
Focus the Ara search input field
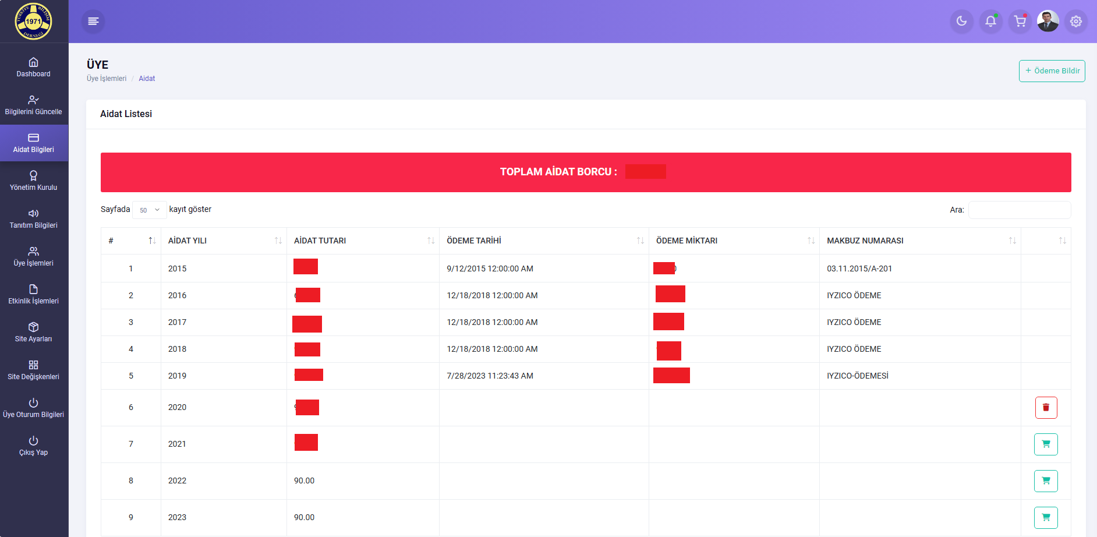coord(1020,210)
